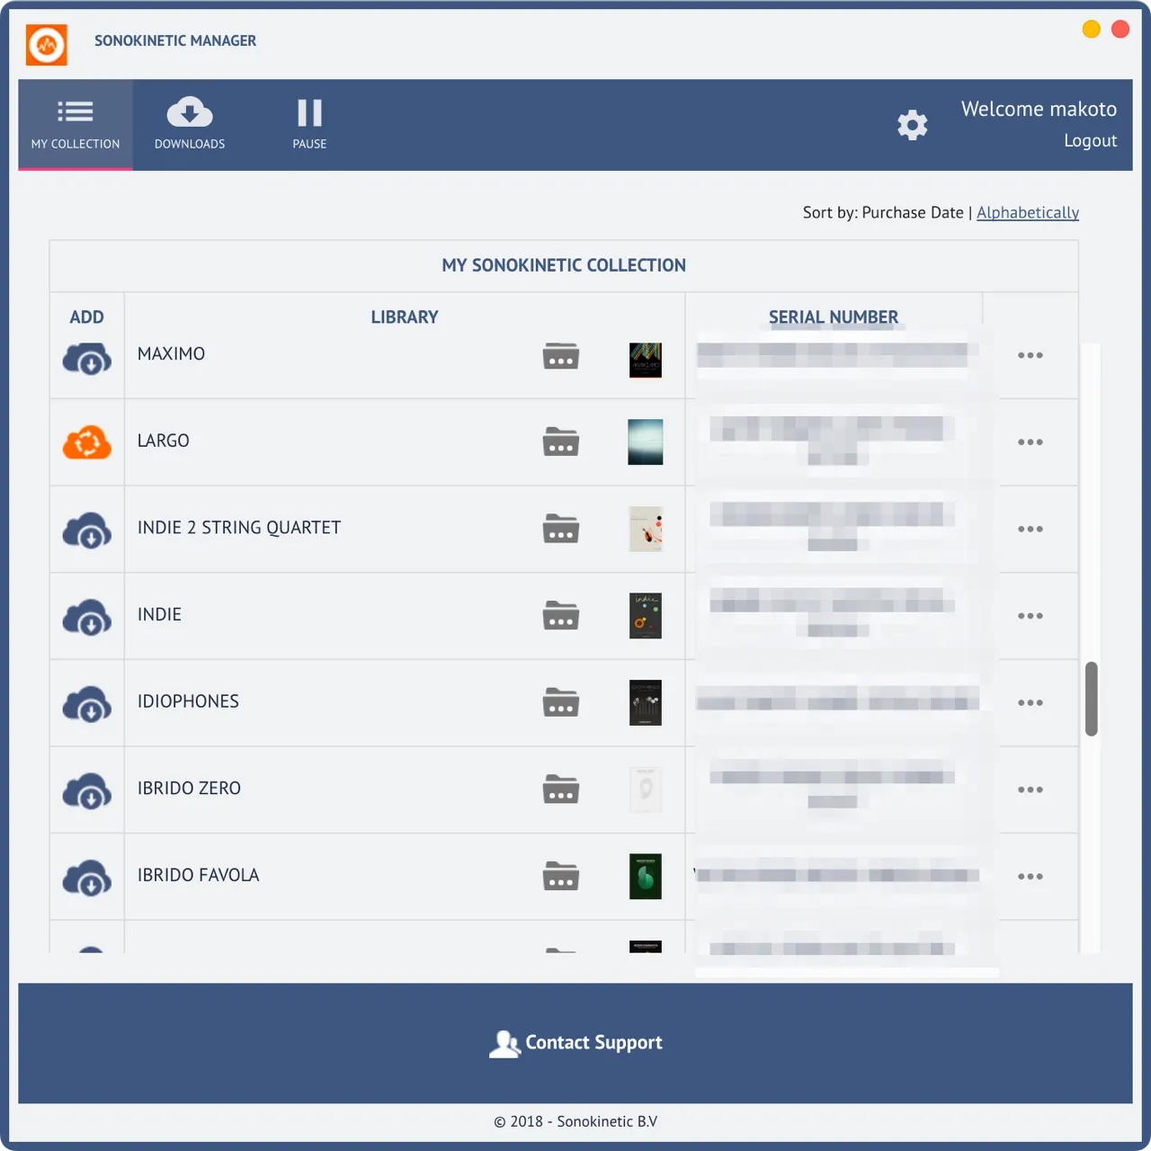Log out via the Logout link

(1090, 141)
